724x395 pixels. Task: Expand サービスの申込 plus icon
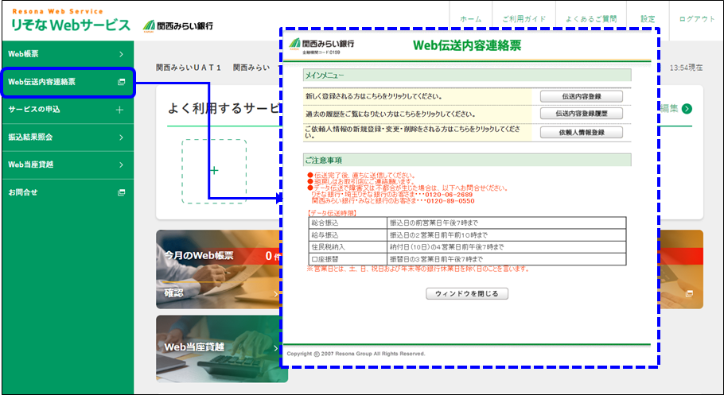[120, 110]
